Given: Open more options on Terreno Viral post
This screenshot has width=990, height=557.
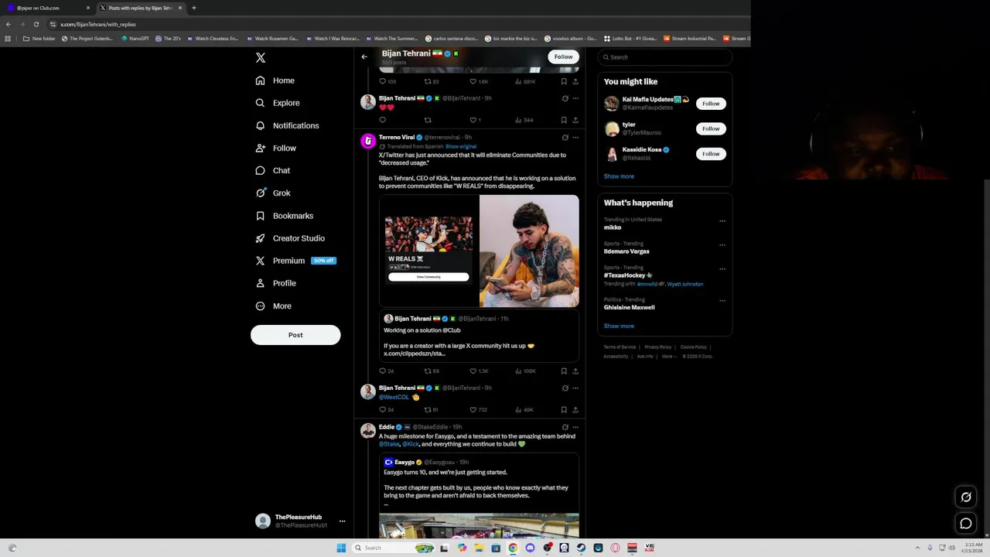Looking at the screenshot, I should [x=575, y=138].
